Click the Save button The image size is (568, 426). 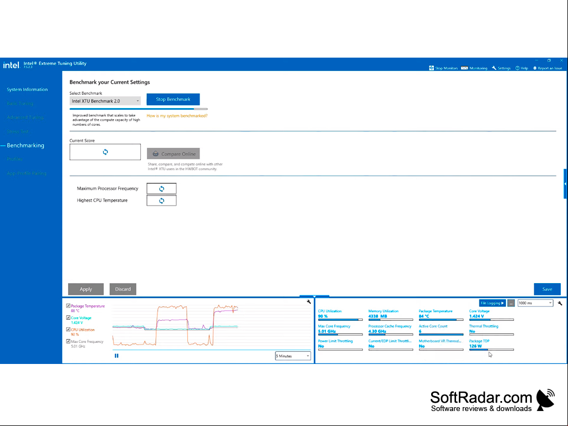coord(547,289)
